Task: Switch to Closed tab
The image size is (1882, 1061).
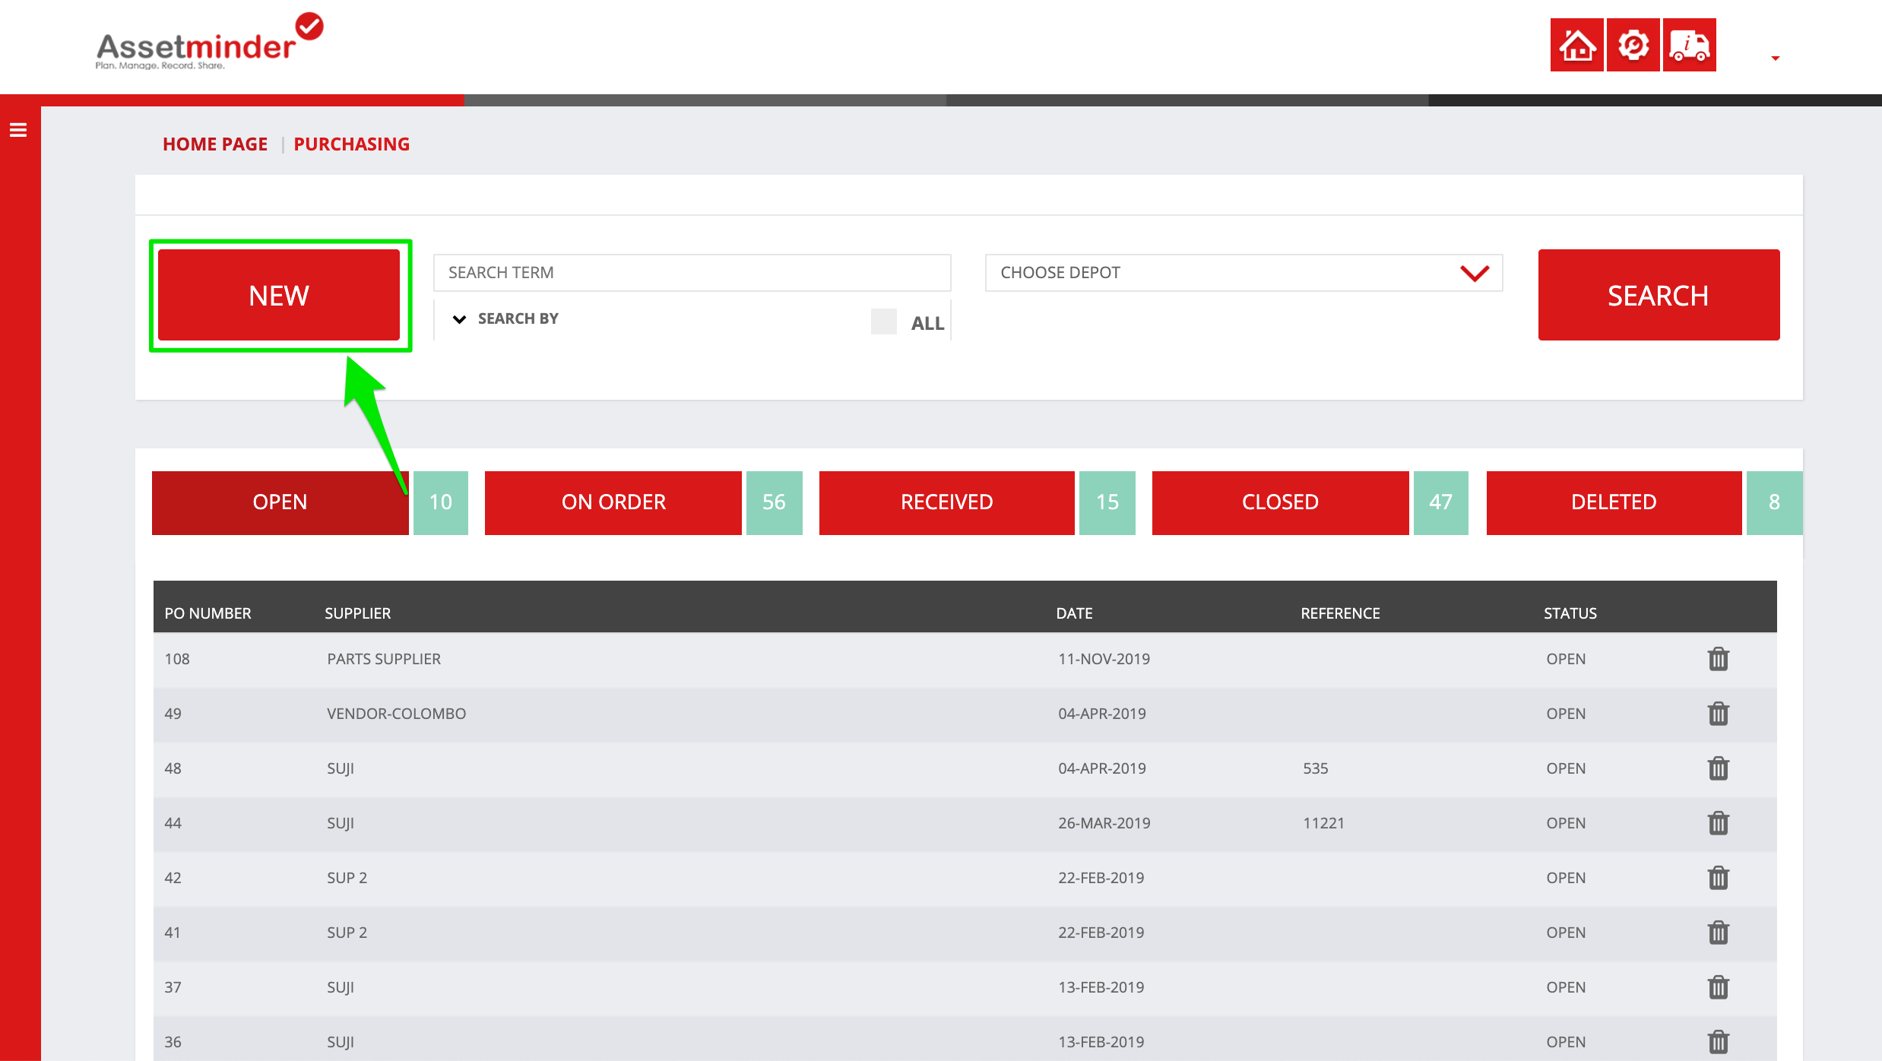Action: click(x=1280, y=502)
